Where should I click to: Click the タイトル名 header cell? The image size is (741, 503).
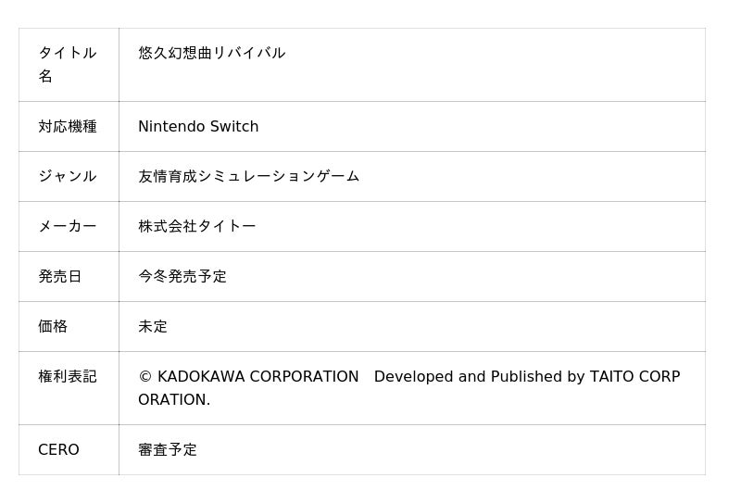68,64
